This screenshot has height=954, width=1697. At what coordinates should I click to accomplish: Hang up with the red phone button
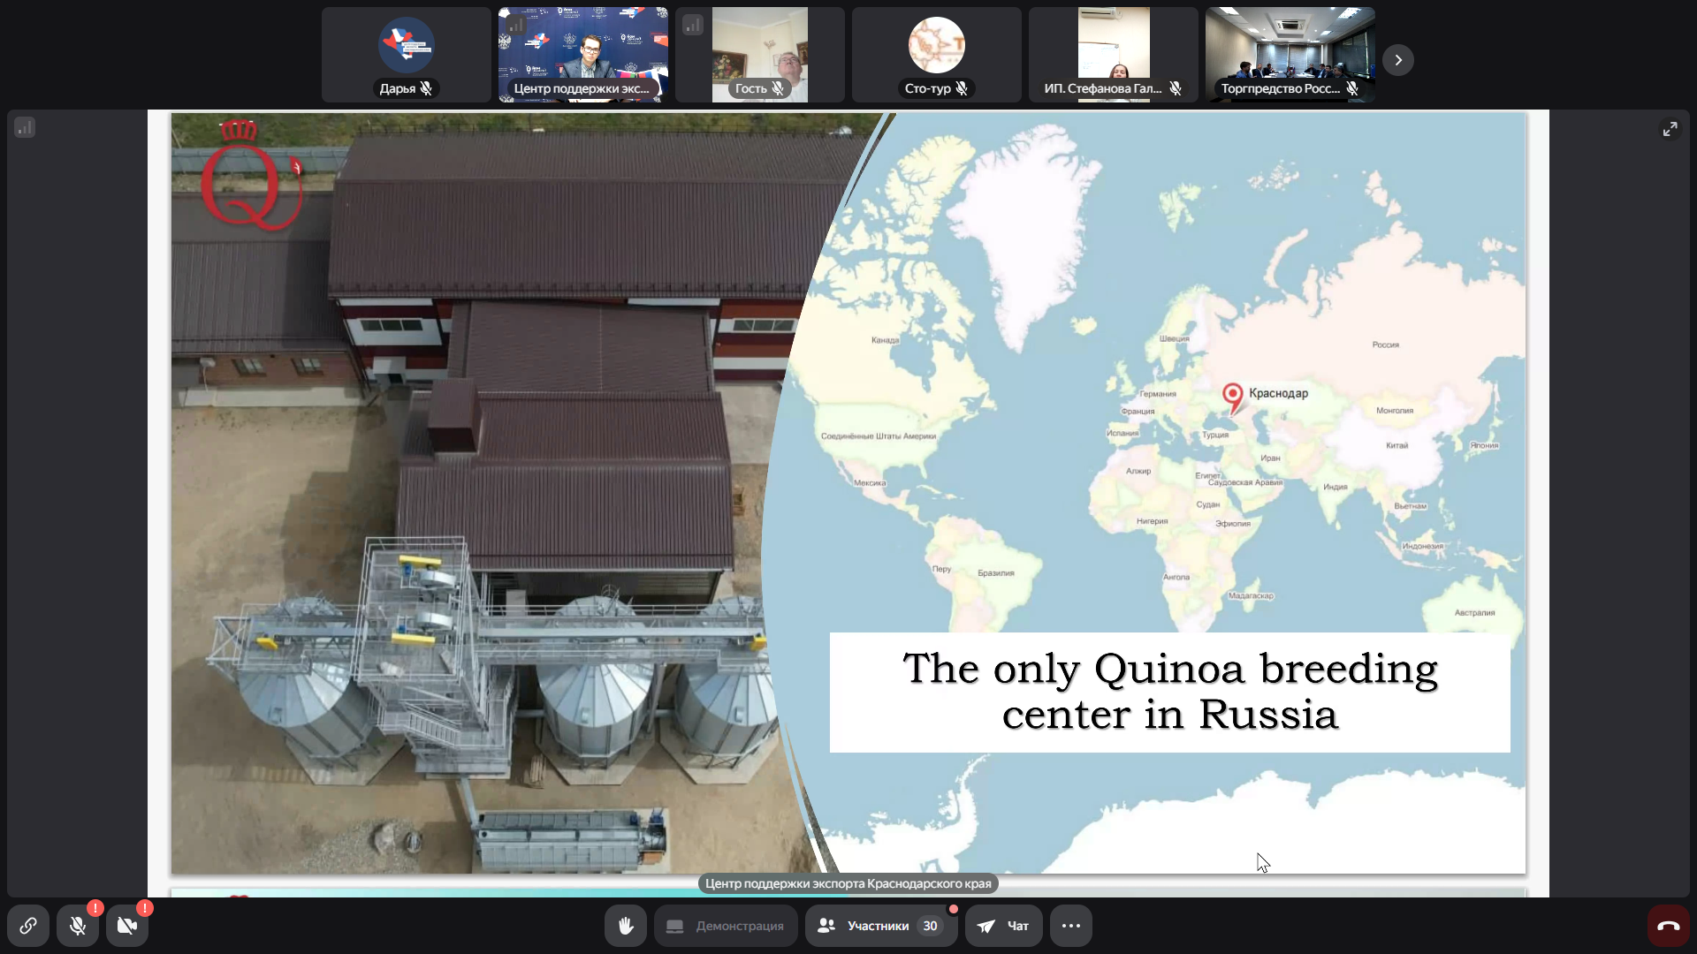[1668, 926]
